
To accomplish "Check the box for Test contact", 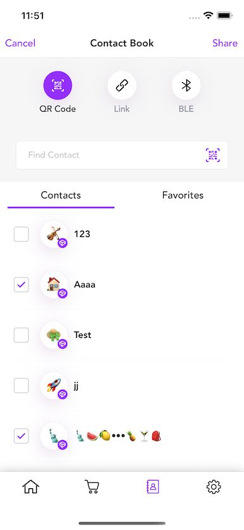I will pos(21,335).
